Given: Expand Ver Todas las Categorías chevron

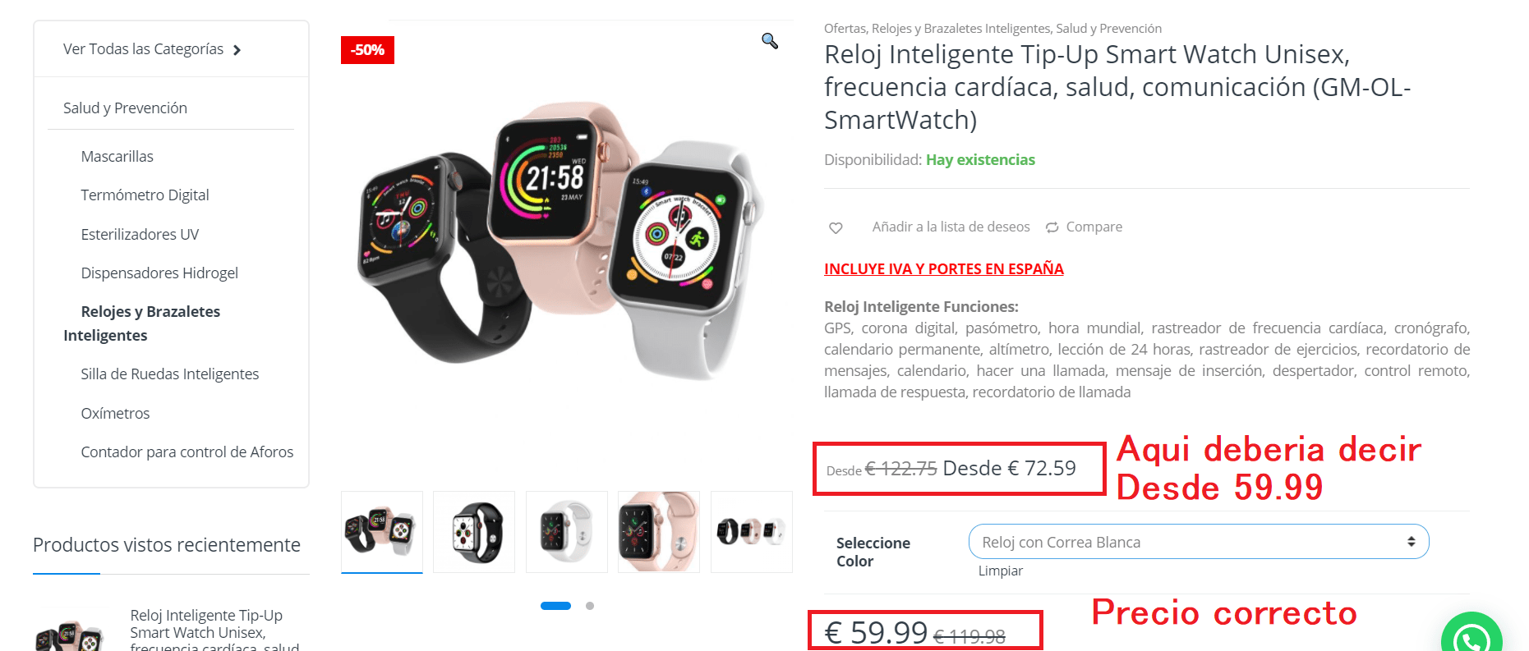Looking at the screenshot, I should 237,50.
